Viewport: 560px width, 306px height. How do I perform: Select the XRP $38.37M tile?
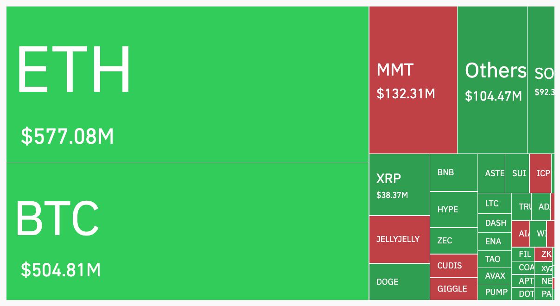click(x=399, y=185)
